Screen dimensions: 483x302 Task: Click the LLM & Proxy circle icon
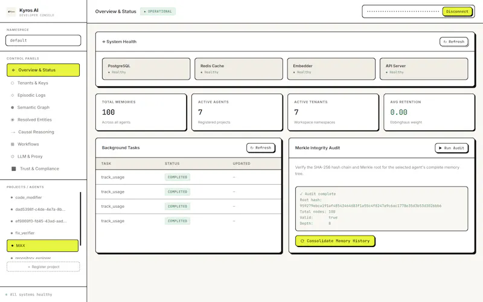(12, 156)
